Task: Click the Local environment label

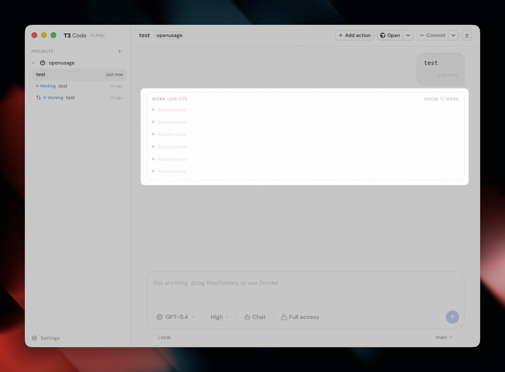Action: pyautogui.click(x=164, y=337)
